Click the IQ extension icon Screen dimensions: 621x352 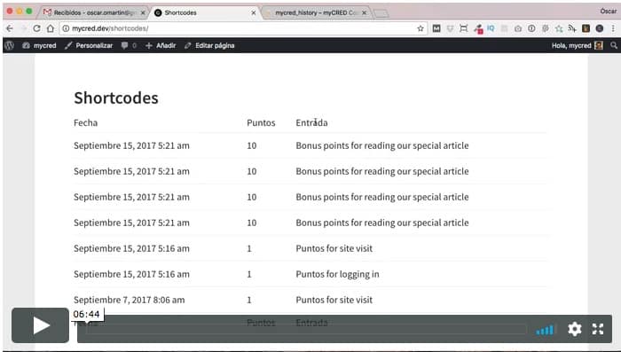pyautogui.click(x=491, y=28)
